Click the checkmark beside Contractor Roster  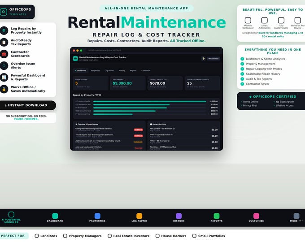click(x=242, y=84)
